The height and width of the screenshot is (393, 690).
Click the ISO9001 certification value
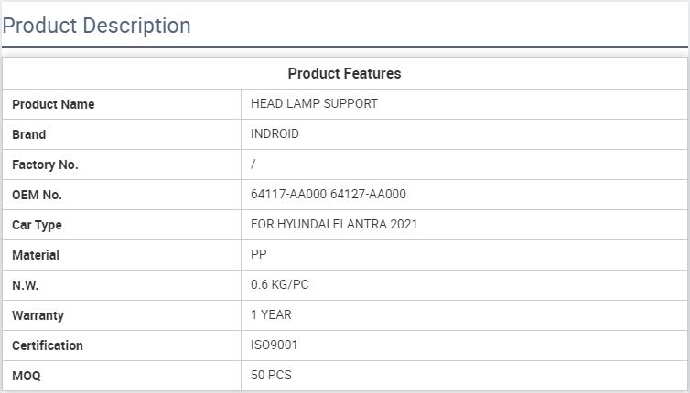point(275,345)
